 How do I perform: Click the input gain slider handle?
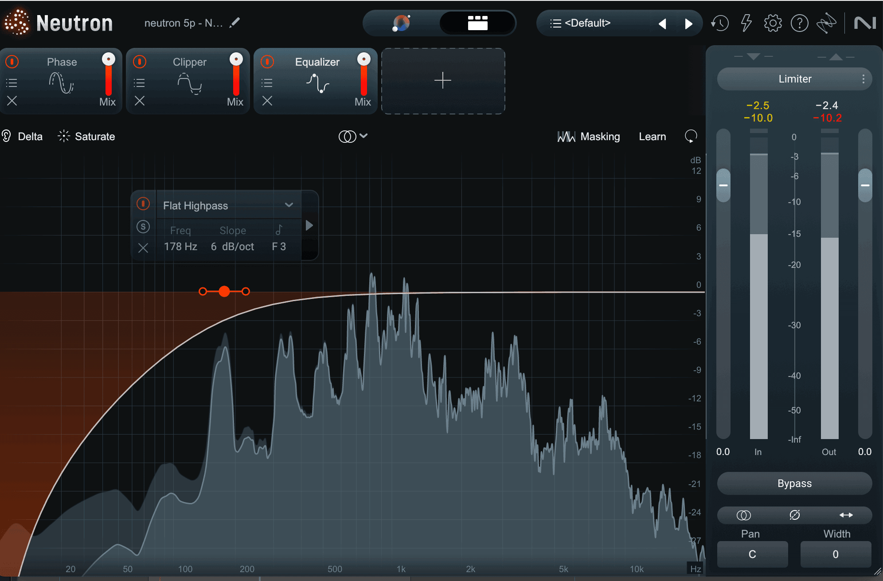point(723,185)
